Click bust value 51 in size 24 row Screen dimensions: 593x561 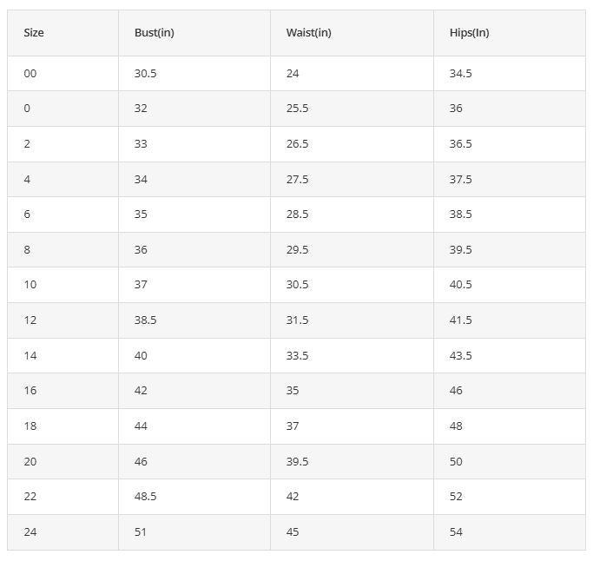pyautogui.click(x=141, y=531)
